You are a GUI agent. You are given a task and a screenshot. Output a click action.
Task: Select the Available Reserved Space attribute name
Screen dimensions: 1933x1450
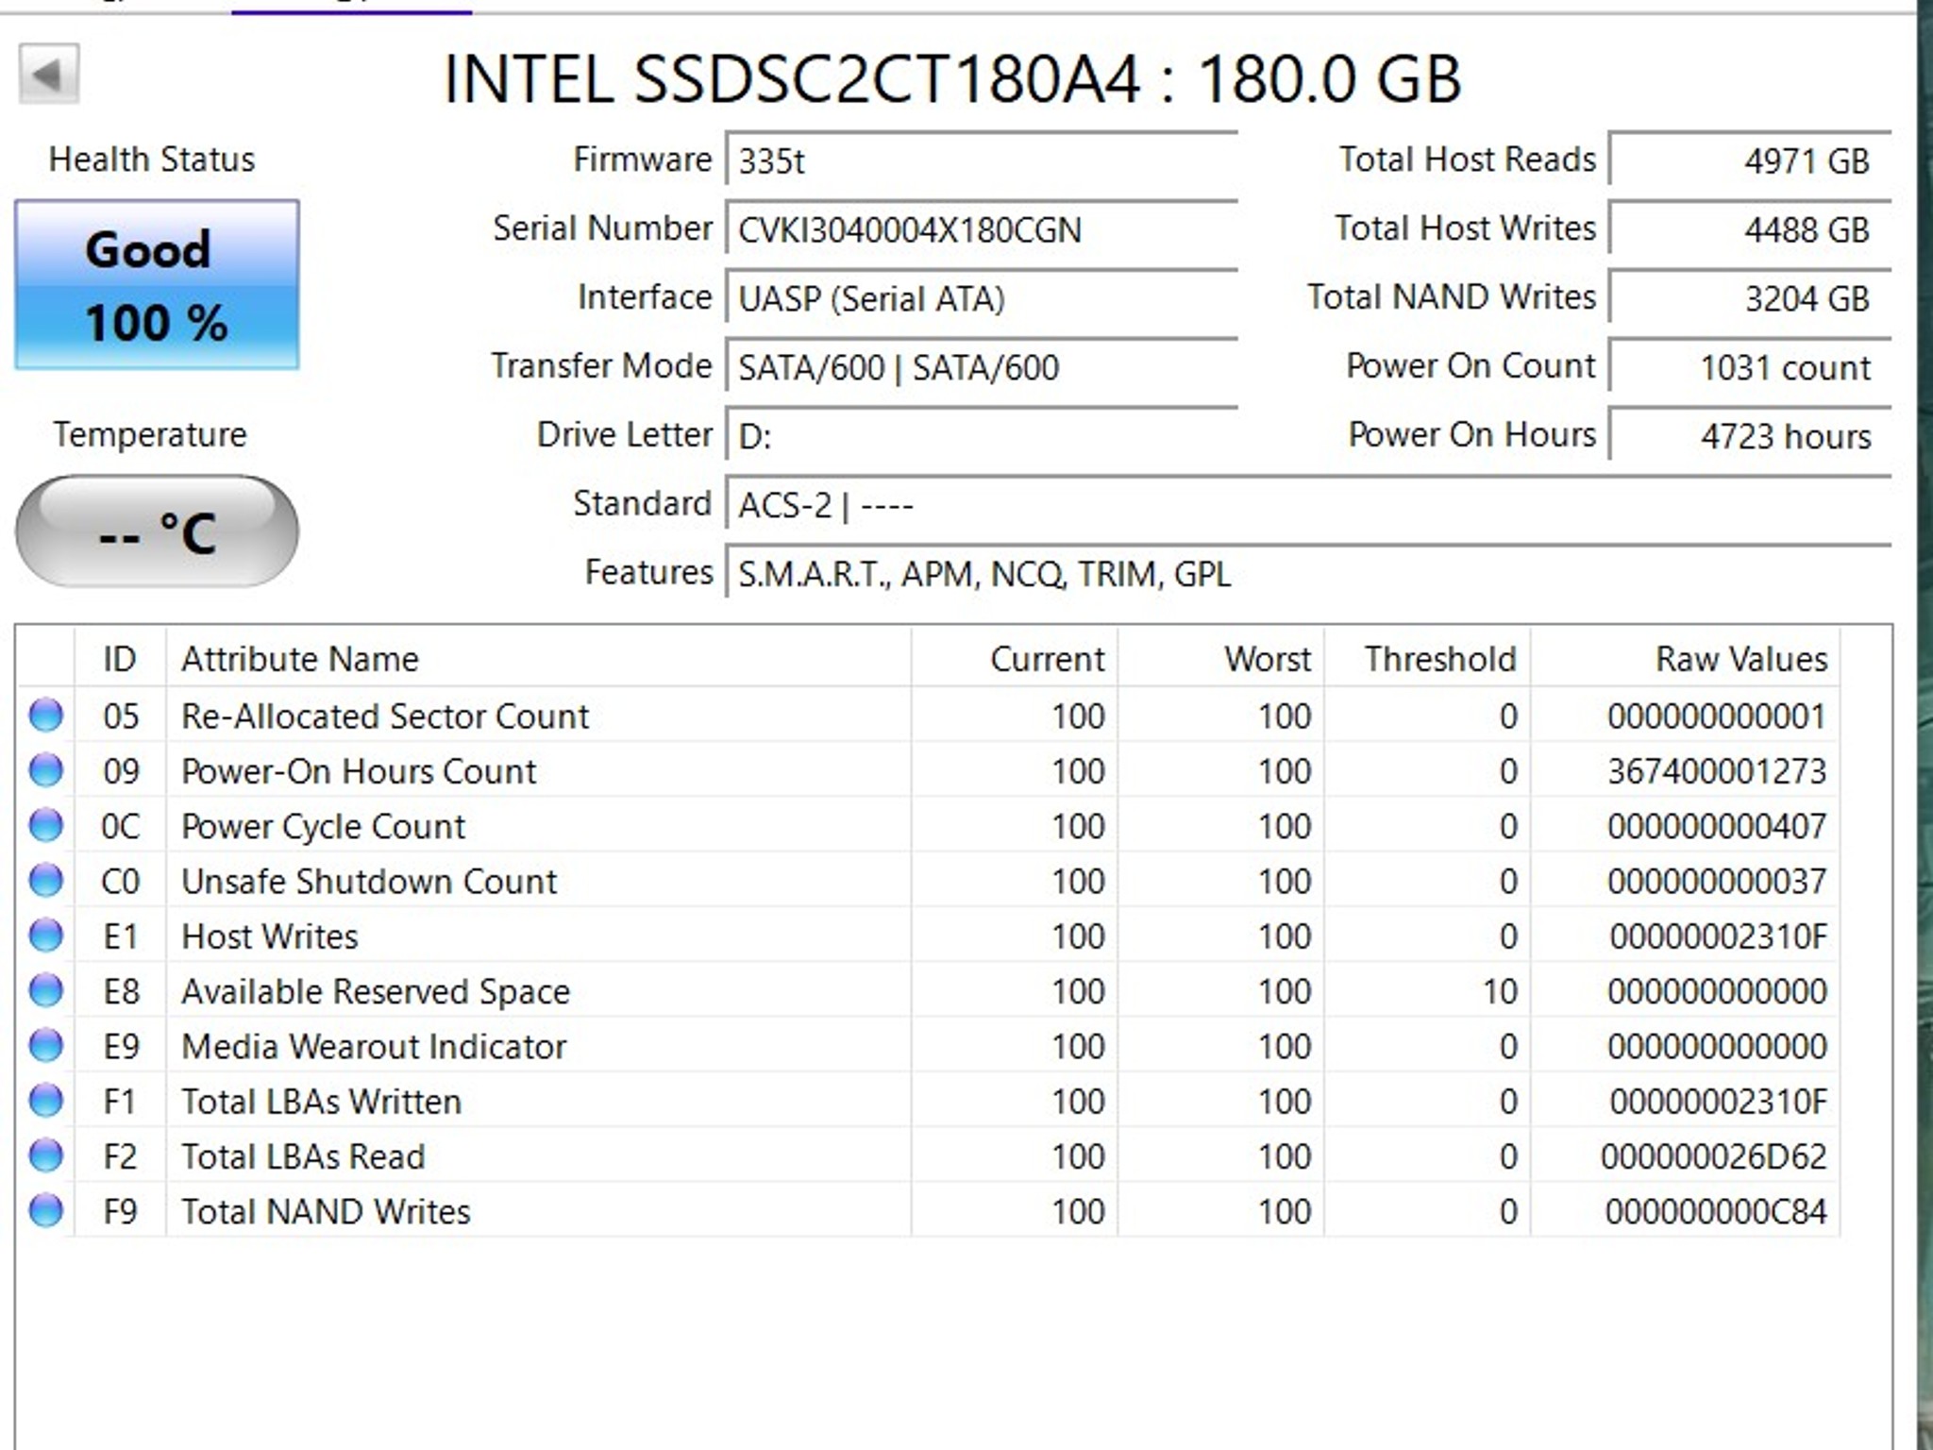click(376, 991)
